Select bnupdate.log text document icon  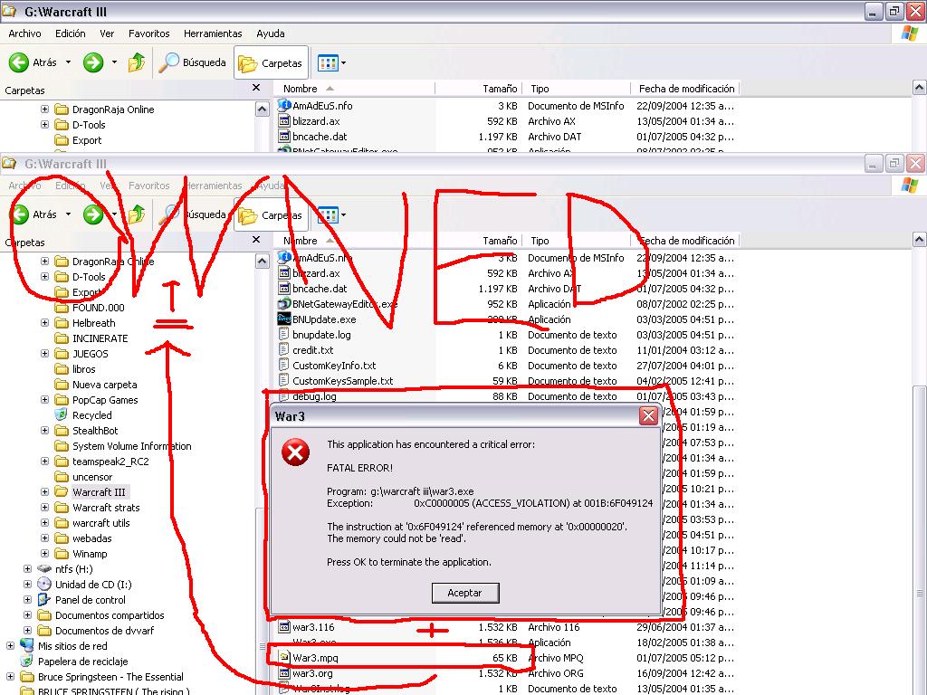[x=283, y=335]
